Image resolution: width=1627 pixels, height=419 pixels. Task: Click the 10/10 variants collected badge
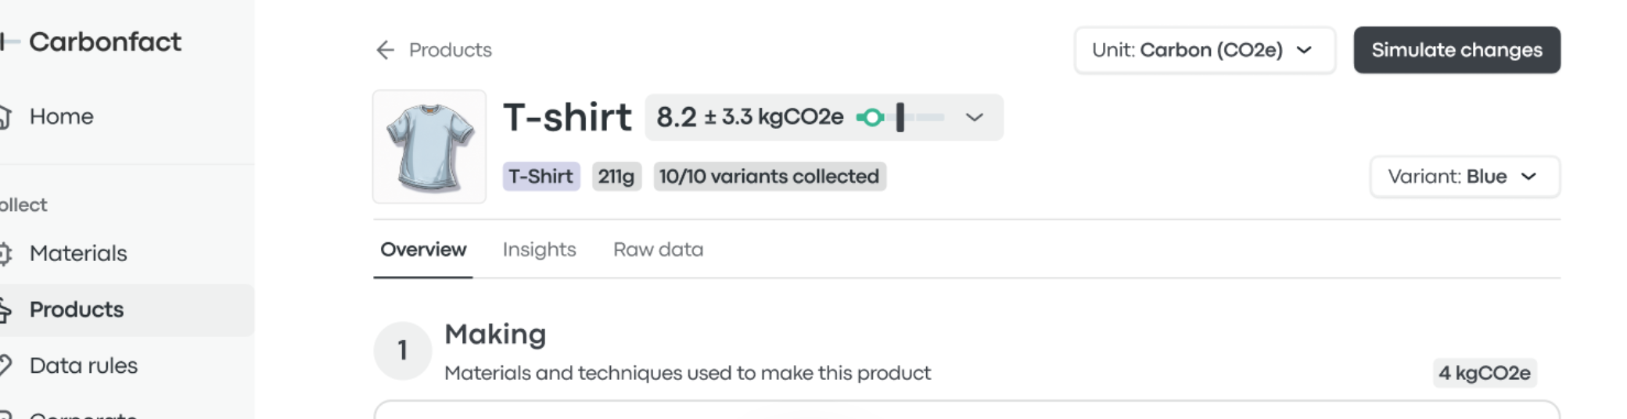[x=769, y=177]
